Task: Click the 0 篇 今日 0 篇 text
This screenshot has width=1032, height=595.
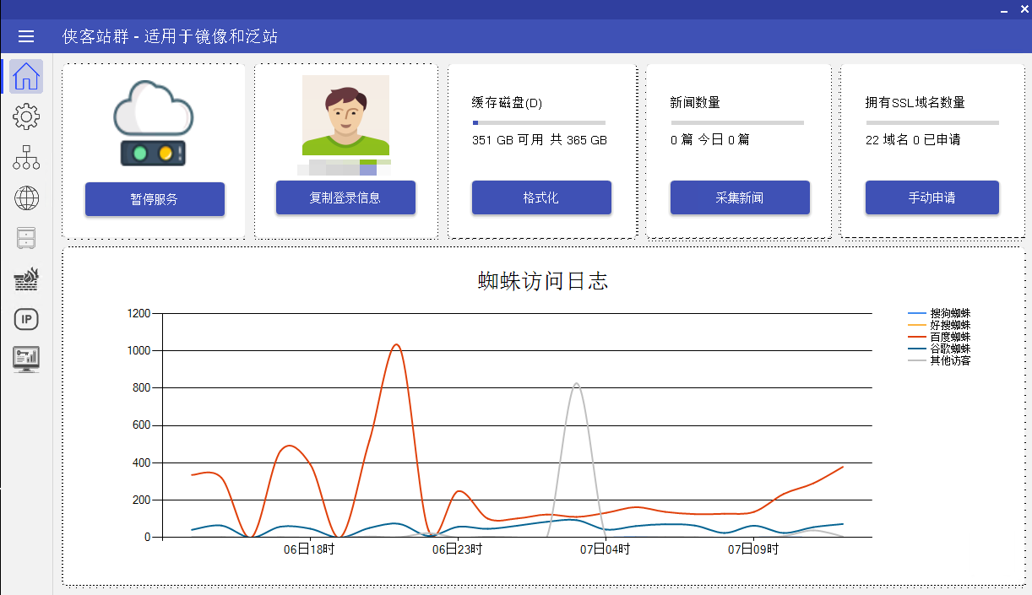Action: point(710,140)
